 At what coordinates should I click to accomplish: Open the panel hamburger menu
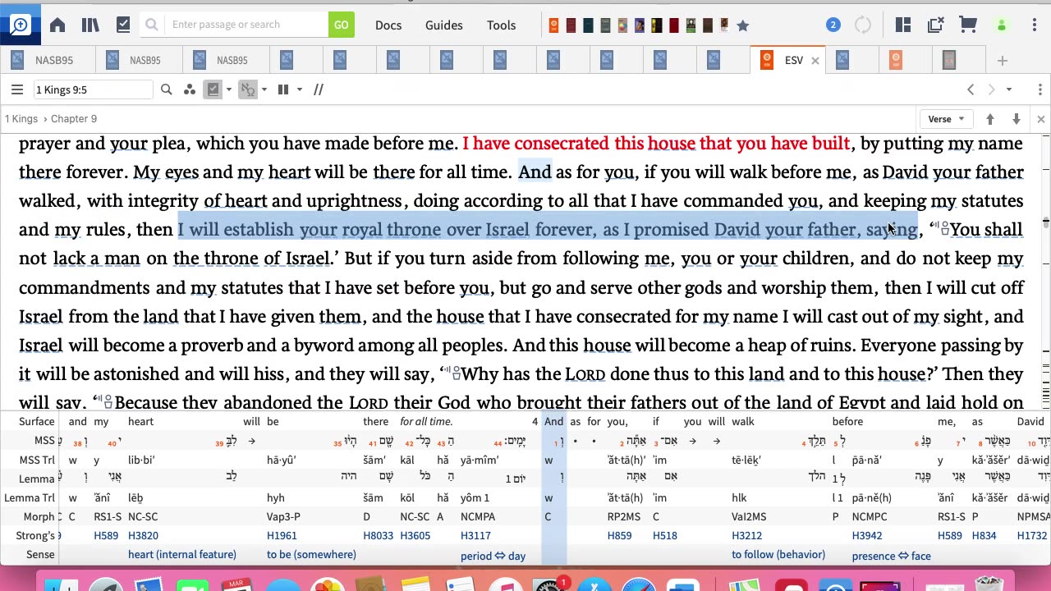(17, 89)
